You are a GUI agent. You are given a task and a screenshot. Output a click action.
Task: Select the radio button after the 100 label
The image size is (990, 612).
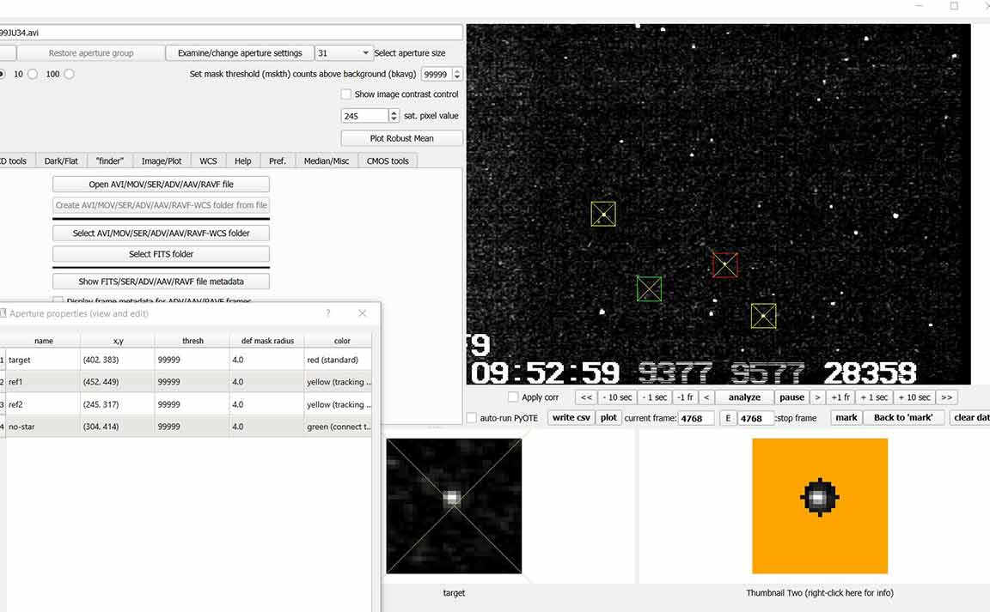tap(69, 74)
